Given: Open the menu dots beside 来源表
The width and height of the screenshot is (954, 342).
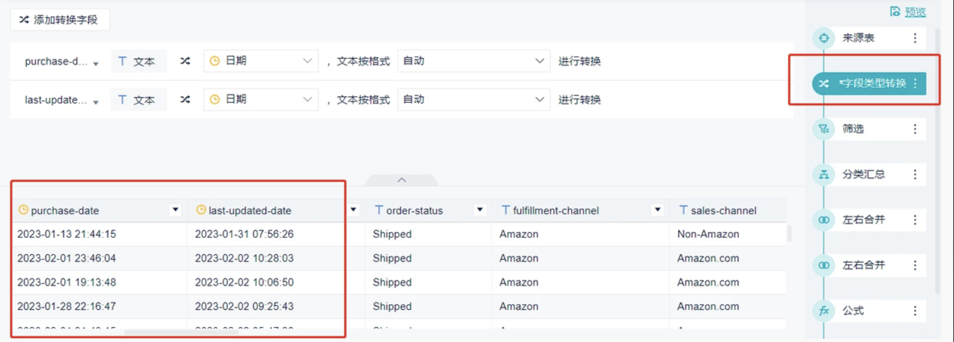Looking at the screenshot, I should [x=915, y=38].
